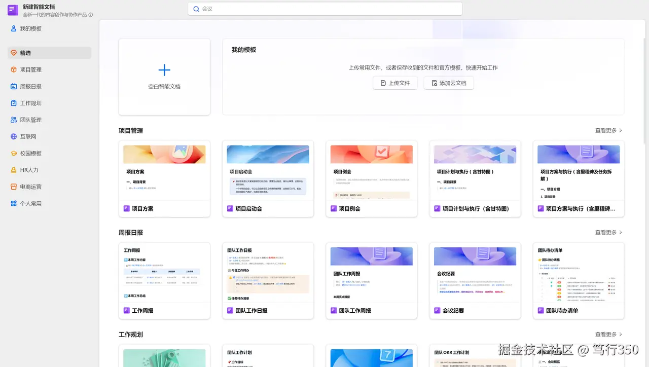The width and height of the screenshot is (649, 367).
Task: Focus the search box containing 会议
Action: coord(325,9)
